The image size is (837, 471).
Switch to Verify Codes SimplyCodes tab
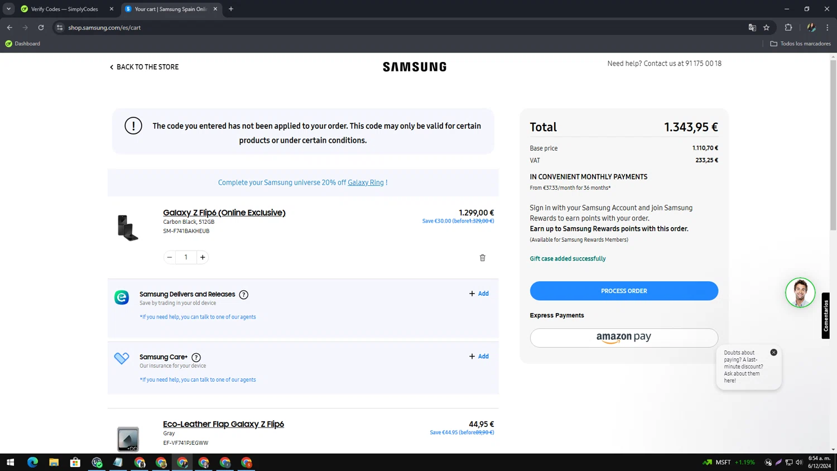pyautogui.click(x=64, y=9)
